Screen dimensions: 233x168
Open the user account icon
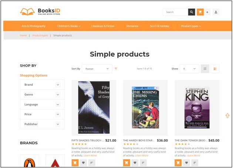click(x=216, y=12)
